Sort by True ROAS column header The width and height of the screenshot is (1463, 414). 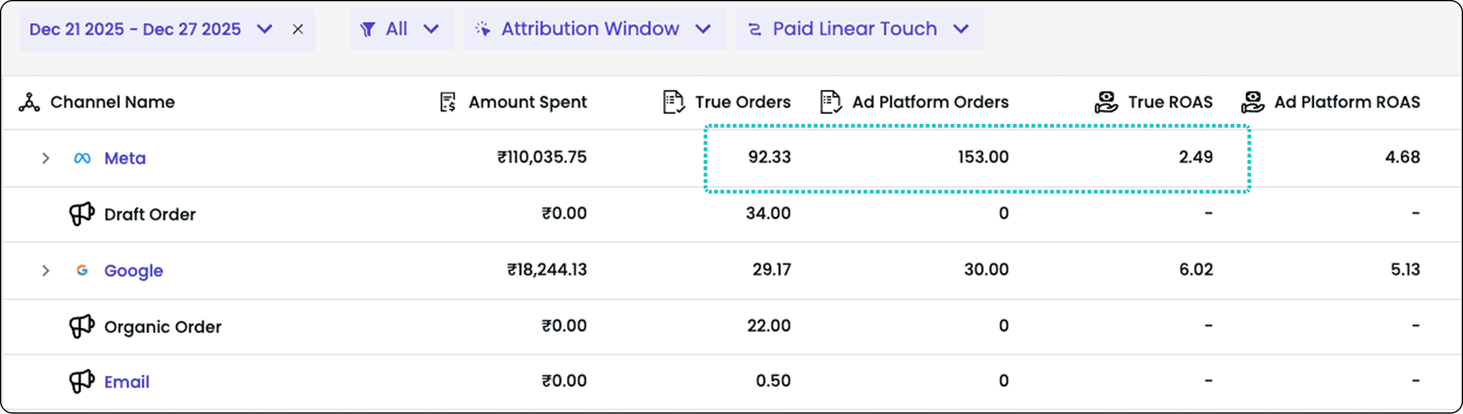pos(1170,102)
